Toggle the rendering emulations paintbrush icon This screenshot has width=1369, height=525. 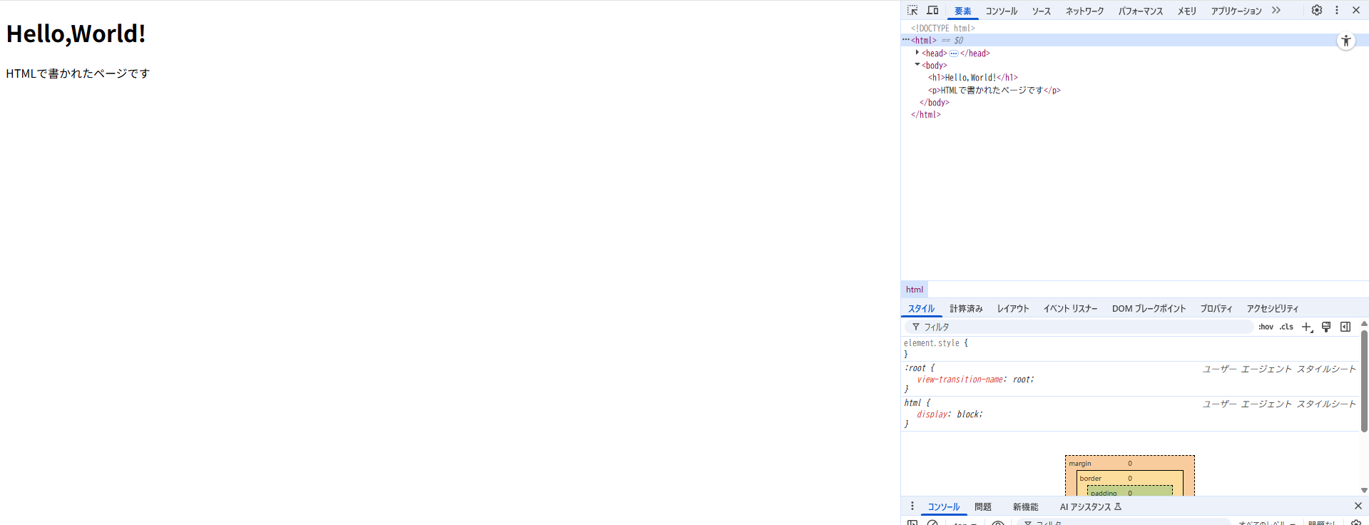tap(1326, 327)
